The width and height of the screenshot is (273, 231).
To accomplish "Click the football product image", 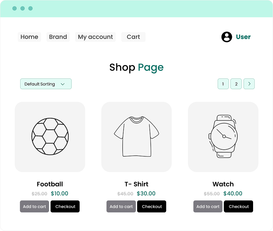I will coord(50,137).
